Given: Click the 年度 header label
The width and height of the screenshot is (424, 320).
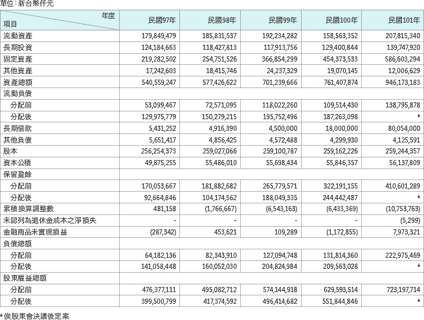Looking at the screenshot, I should (109, 16).
